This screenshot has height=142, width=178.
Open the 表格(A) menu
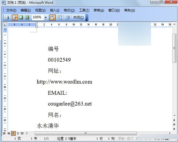[x=99, y=10]
